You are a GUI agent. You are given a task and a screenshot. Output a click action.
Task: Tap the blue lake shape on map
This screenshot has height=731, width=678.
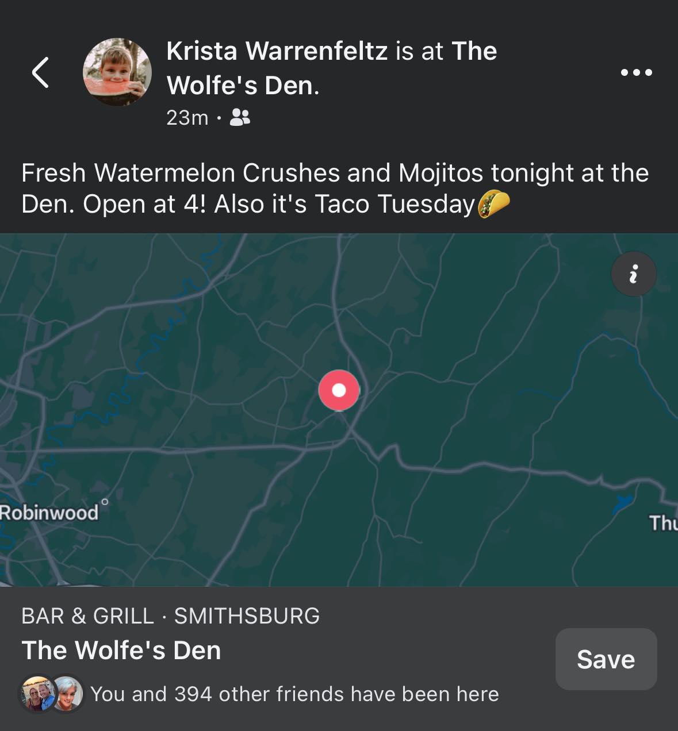click(x=623, y=503)
